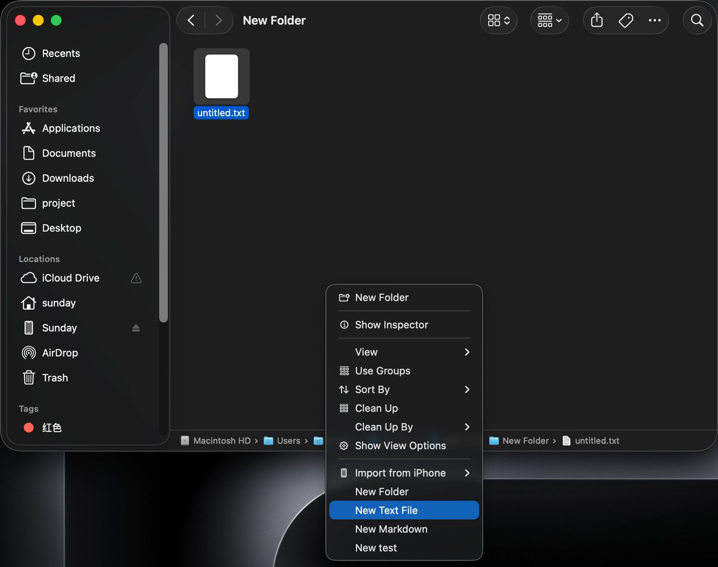Screen dimensions: 718x567
Task: Click the Favorites section header
Action: (38, 109)
